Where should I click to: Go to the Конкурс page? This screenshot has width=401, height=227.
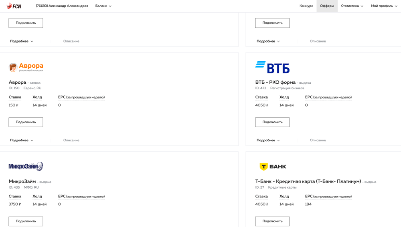pyautogui.click(x=306, y=6)
